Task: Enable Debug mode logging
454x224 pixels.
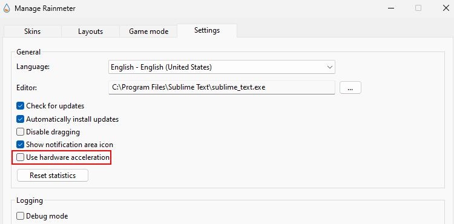Action: tap(20, 216)
